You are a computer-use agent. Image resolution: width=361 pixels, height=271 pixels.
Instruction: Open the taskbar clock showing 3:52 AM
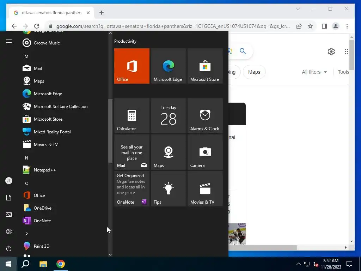[331, 264]
